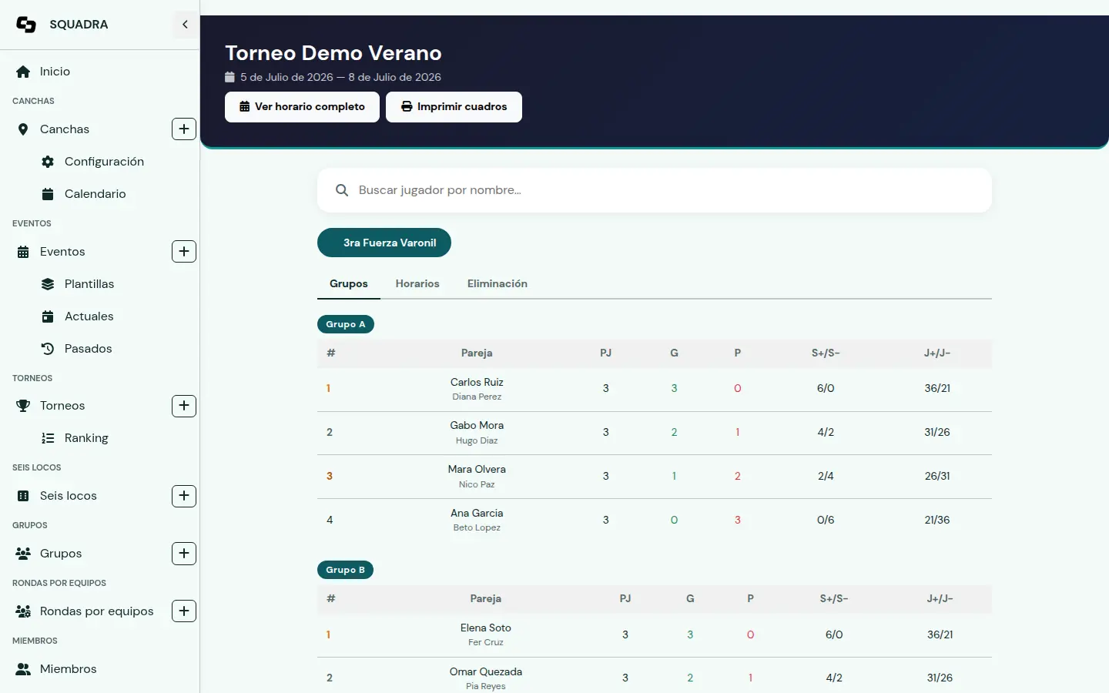1109x693 pixels.
Task: Open Eventos in the sidebar
Action: pos(62,252)
